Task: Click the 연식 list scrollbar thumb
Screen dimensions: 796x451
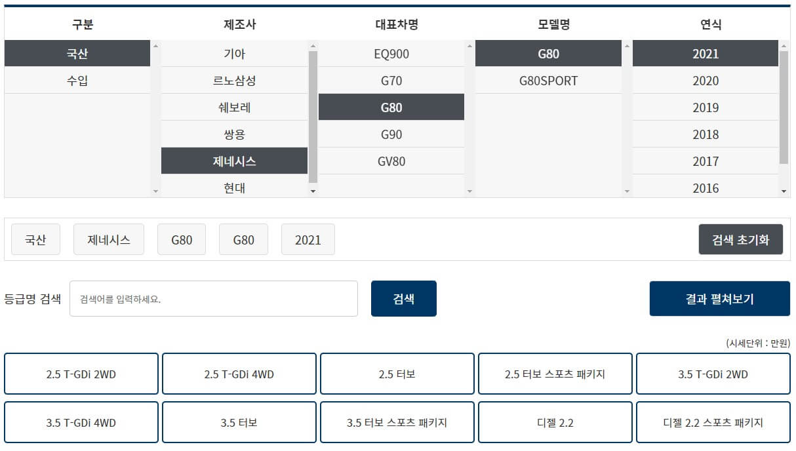Action: pyautogui.click(x=784, y=107)
